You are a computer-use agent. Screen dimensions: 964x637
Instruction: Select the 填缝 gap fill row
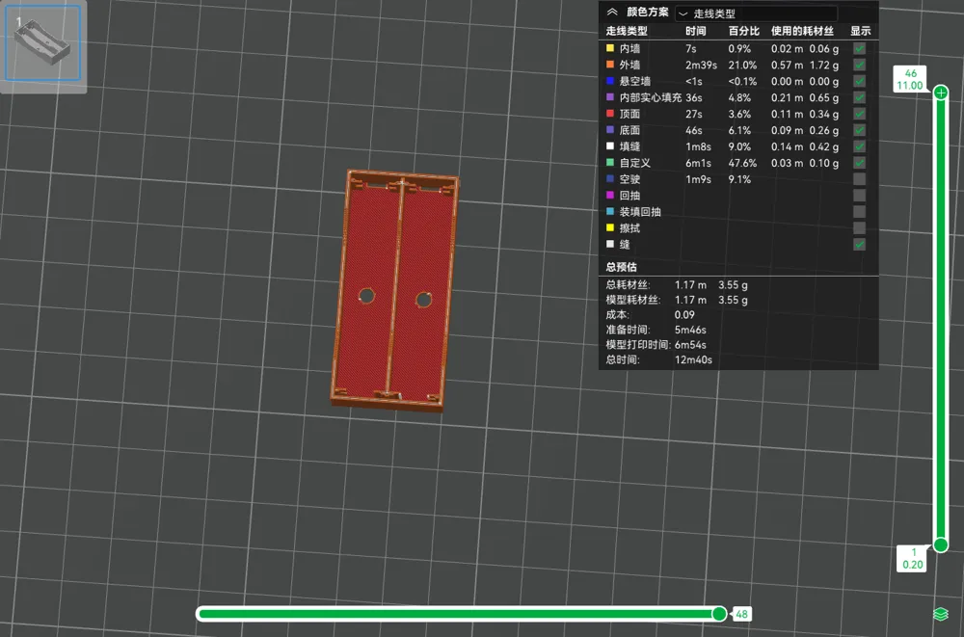736,146
